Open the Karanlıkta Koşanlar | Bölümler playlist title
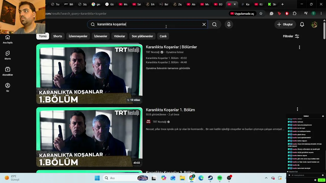Image resolution: width=326 pixels, height=183 pixels. coord(171,47)
